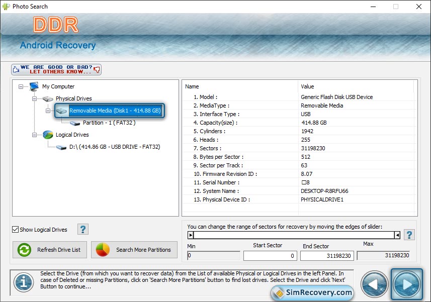Click the Logical Drives globe icon
The height and width of the screenshot is (302, 431).
pyautogui.click(x=48, y=135)
